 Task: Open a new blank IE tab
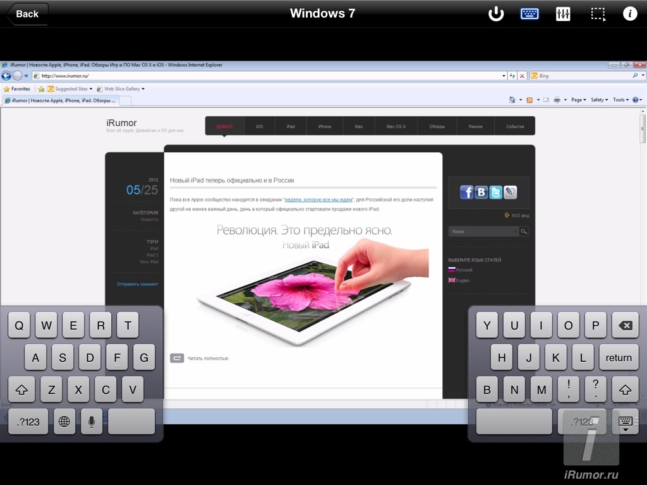126,100
